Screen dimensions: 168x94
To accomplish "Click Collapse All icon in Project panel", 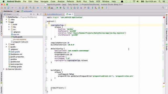I will [34, 14].
